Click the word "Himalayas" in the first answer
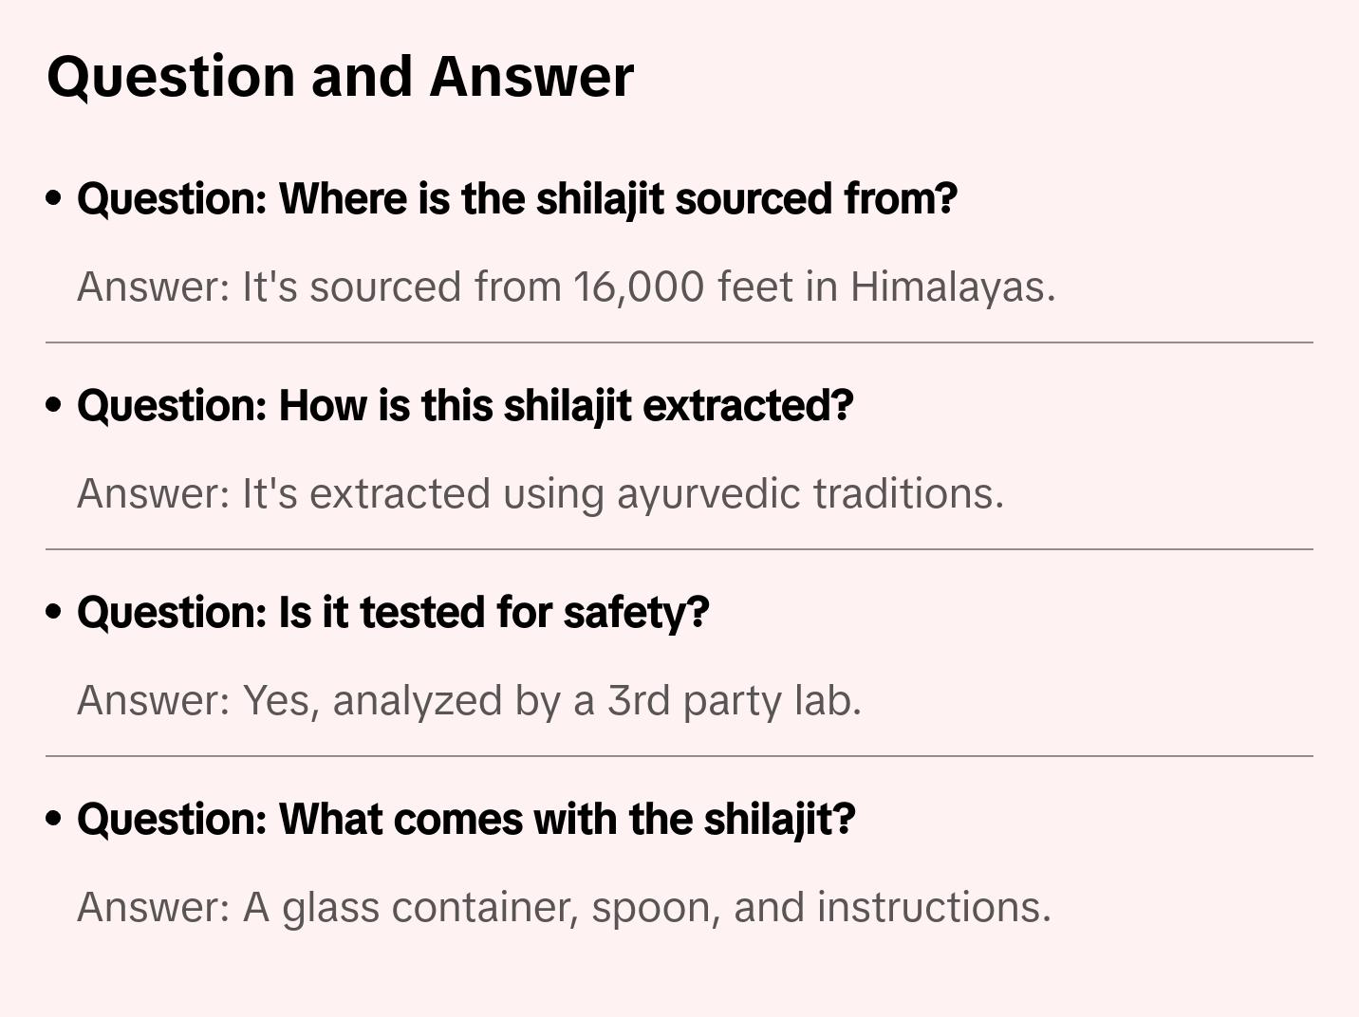 tap(951, 287)
